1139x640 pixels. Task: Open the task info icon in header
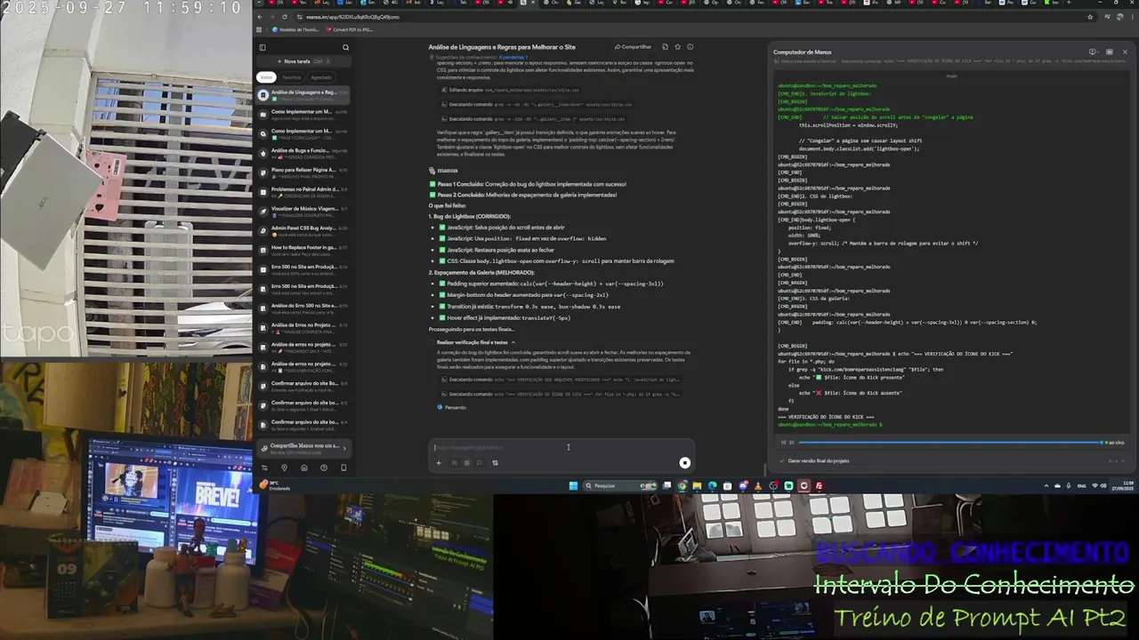coord(690,47)
